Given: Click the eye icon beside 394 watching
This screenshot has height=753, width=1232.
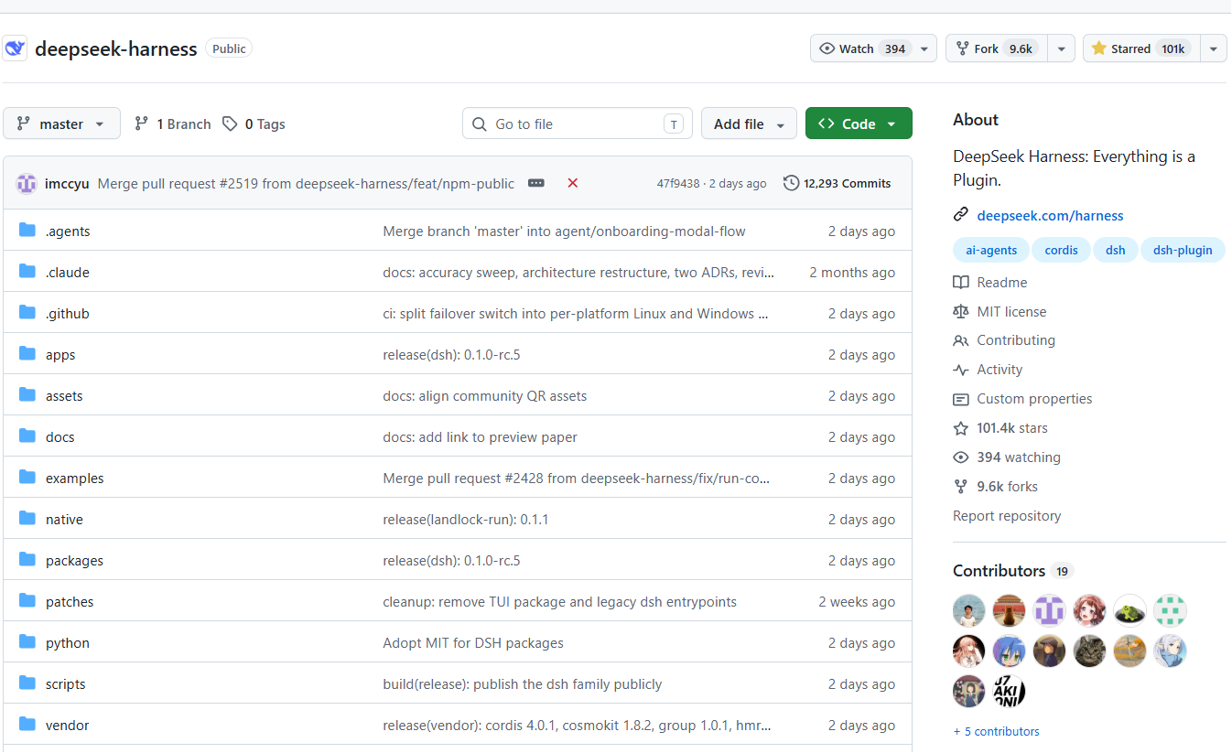Looking at the screenshot, I should 960,457.
